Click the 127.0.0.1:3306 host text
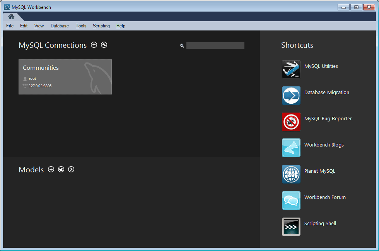This screenshot has height=251, width=379. pos(40,86)
